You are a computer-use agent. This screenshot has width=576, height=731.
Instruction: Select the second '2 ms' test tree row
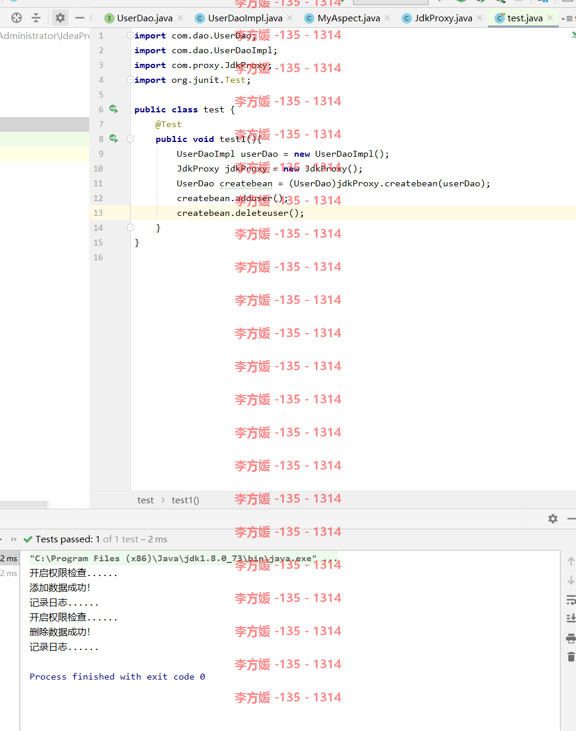[9, 573]
